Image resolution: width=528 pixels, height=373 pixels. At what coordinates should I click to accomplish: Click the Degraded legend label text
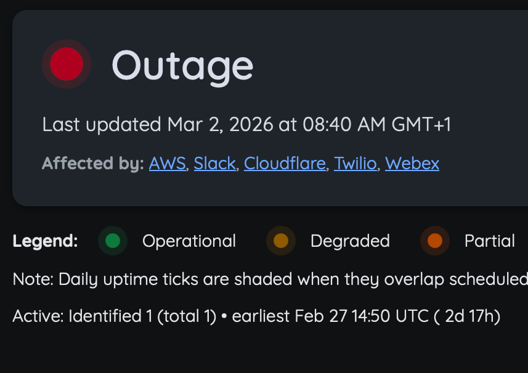click(350, 241)
